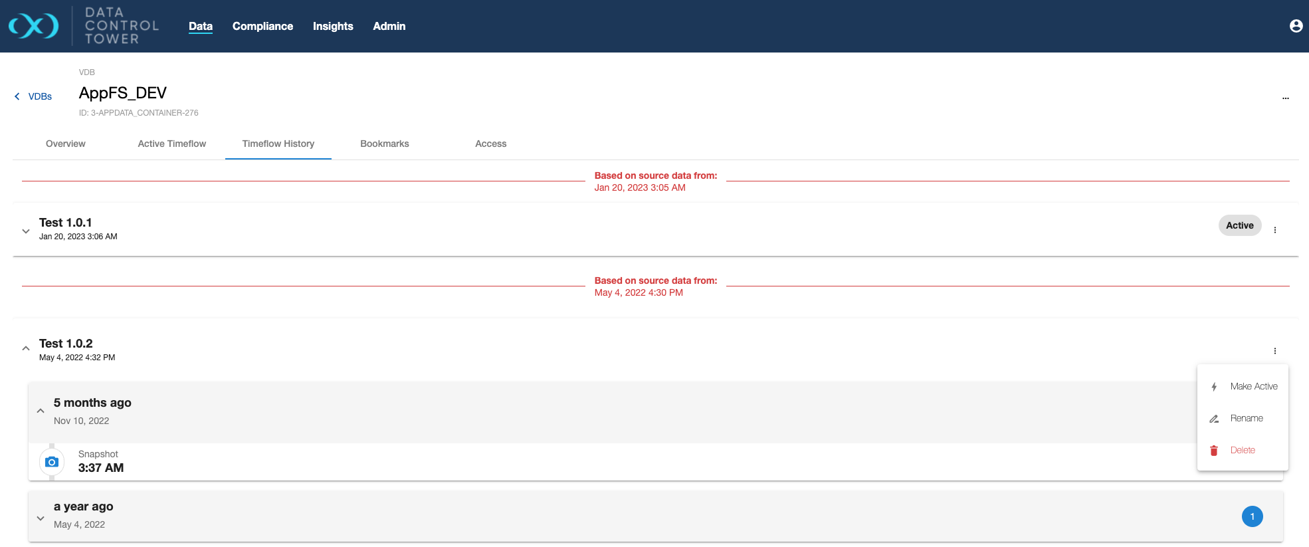1309x547 pixels.
Task: Open the Active Timeflow tab
Action: (171, 144)
